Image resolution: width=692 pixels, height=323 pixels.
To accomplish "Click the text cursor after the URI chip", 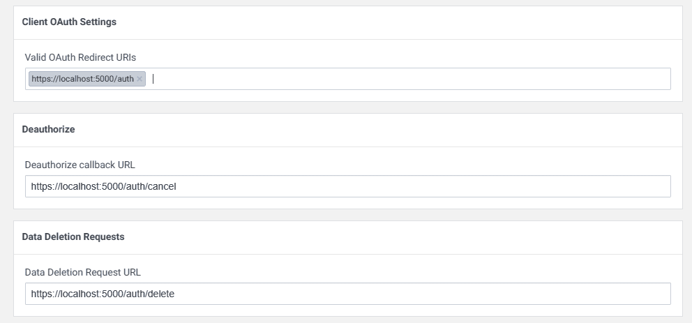I will [x=153, y=79].
